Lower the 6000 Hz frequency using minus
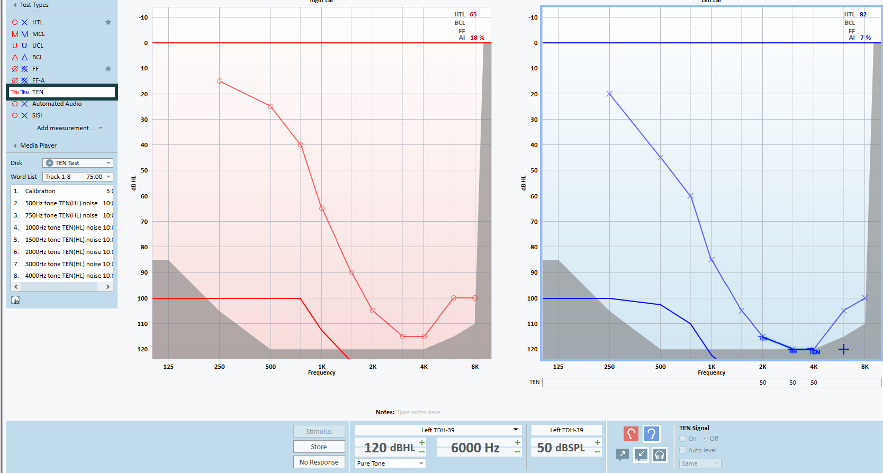Viewport: 883px width, 473px height. point(518,452)
